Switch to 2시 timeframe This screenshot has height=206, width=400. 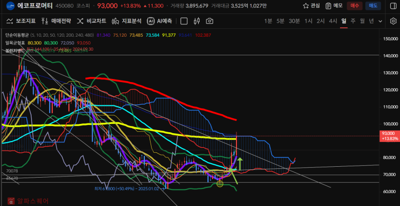tap(321, 21)
